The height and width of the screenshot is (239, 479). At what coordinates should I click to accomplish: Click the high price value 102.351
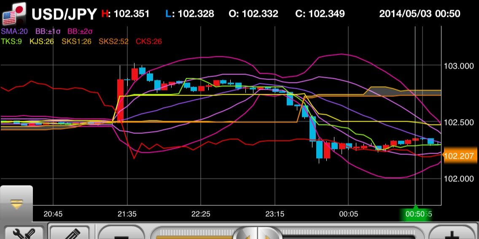(x=132, y=14)
